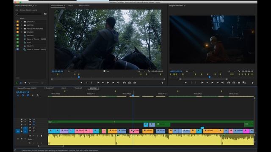The height and width of the screenshot is (152, 271).
Task: Switch Project panel to list view
Action: 21,83
